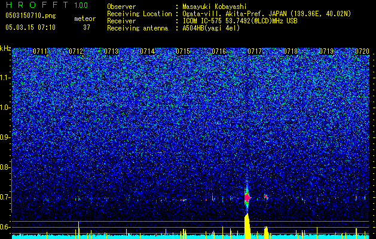The image size is (376, 239).
Task: Select the file name 0503150710.png
Action: 30,16
